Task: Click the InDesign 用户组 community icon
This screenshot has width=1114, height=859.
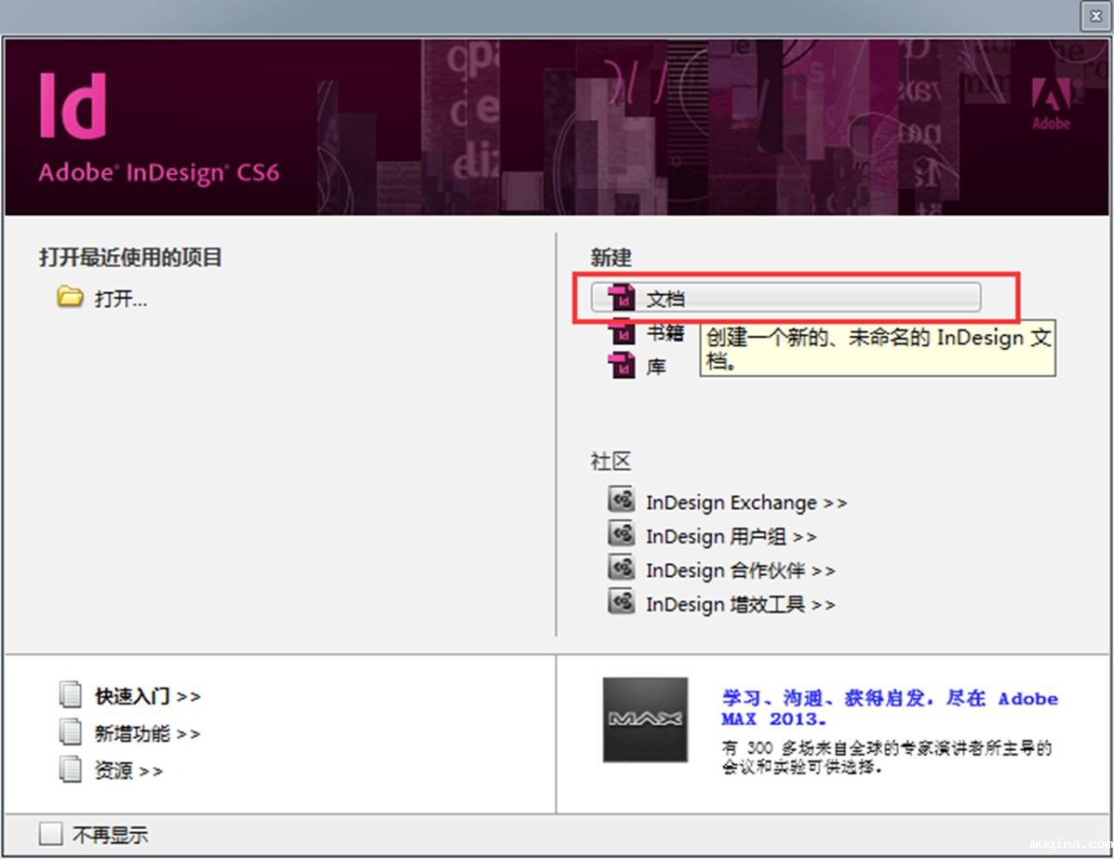Action: tap(622, 534)
